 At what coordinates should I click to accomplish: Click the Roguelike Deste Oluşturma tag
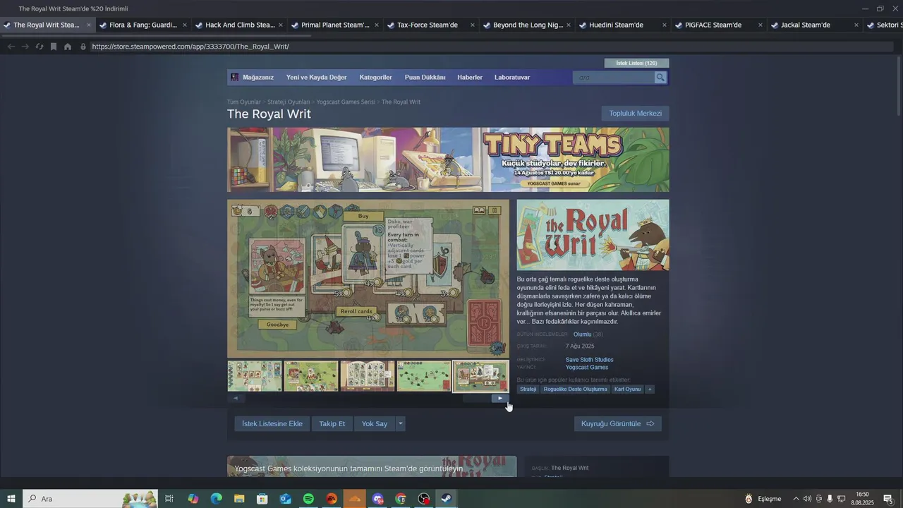click(575, 389)
